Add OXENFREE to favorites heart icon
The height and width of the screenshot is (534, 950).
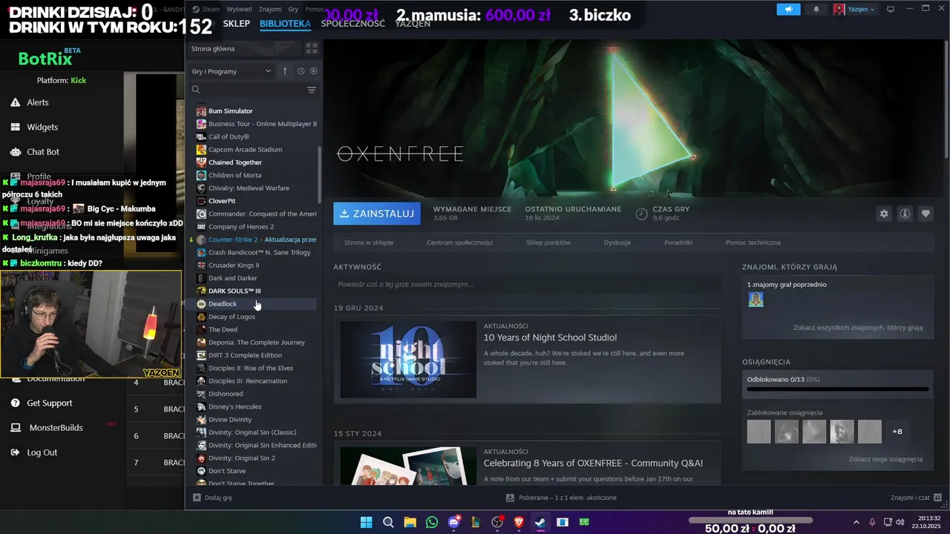point(926,214)
